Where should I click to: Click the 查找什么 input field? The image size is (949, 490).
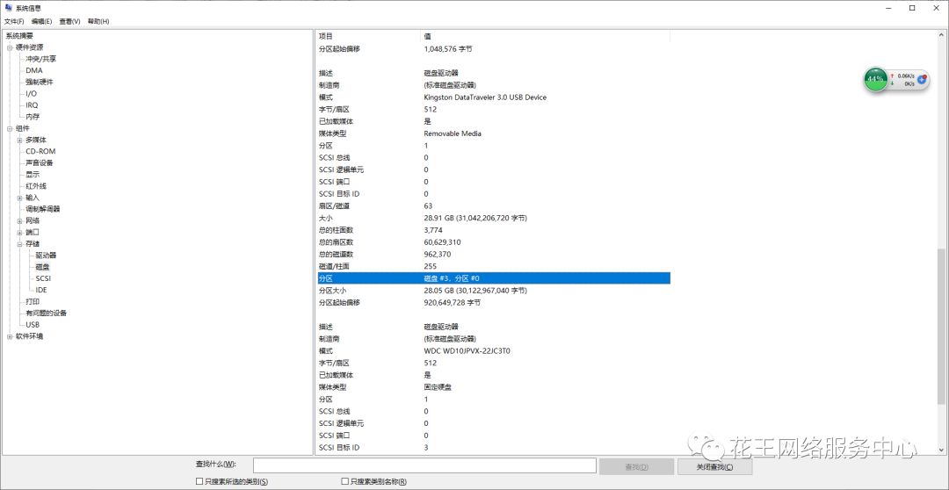tap(424, 465)
